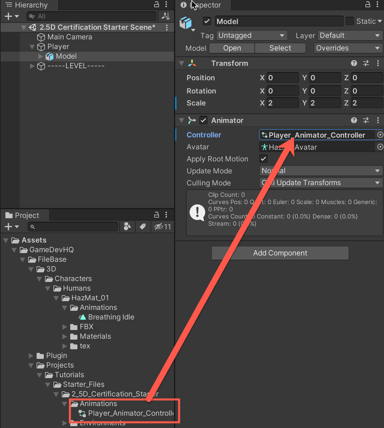Click the Project search field
Screen dimensions: 384x428
(x=73, y=227)
